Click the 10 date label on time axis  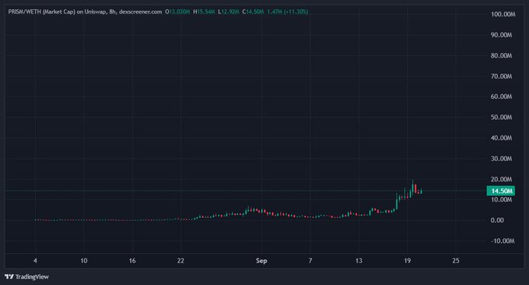click(x=84, y=261)
